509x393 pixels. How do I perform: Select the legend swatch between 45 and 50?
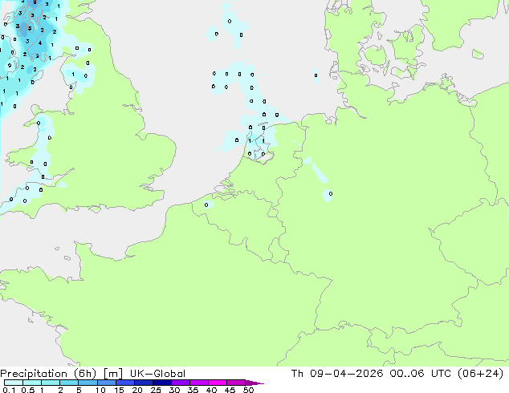pos(236,383)
